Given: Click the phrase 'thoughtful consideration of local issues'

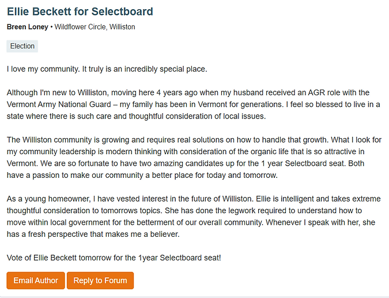Looking at the screenshot, I should click(197, 116).
